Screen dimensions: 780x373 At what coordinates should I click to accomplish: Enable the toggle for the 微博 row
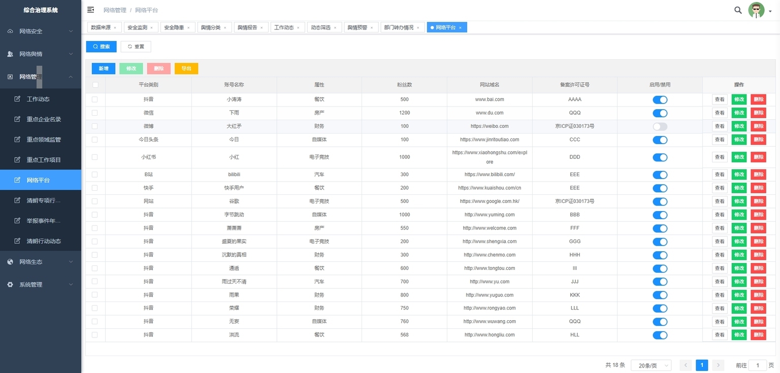660,126
